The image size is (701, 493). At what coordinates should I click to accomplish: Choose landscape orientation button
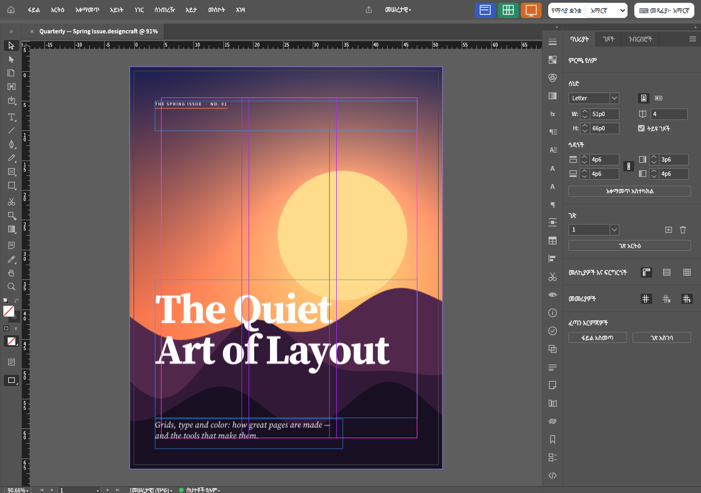click(658, 98)
